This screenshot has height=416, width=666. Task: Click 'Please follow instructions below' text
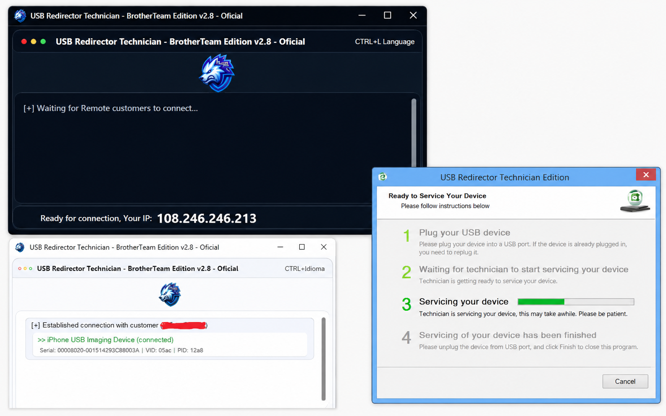[445, 206]
